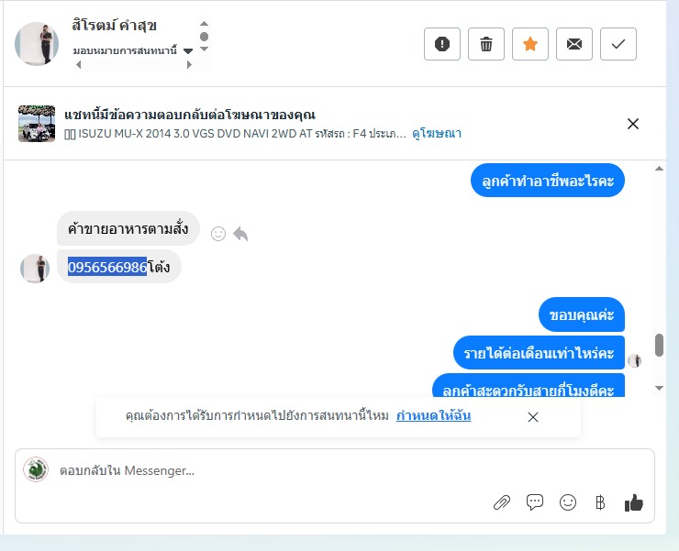Click the กำหนดให้ฉัน assign to me link
Viewport: 679px width, 551px height.
pos(433,416)
